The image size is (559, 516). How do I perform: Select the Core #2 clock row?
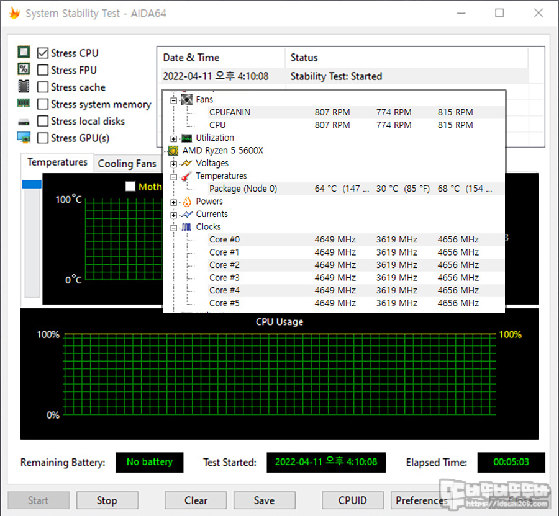click(x=356, y=265)
